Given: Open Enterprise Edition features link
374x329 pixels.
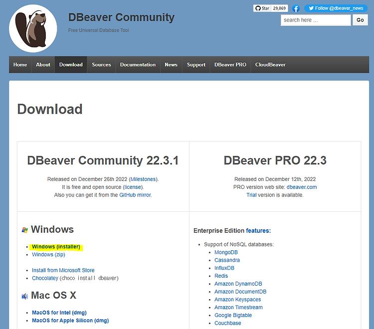Looking at the screenshot, I should pyautogui.click(x=258, y=231).
